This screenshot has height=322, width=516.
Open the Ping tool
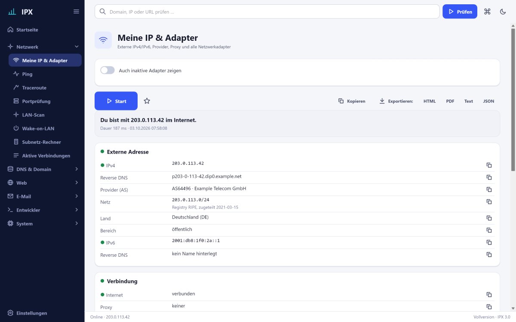(x=45, y=74)
